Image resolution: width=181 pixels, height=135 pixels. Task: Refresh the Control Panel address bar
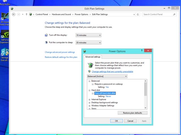point(138,14)
